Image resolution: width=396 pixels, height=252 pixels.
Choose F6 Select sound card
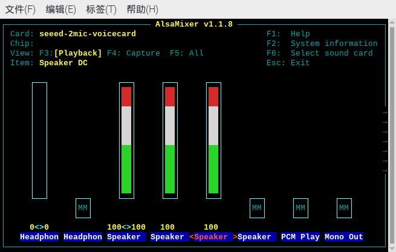[x=320, y=53]
